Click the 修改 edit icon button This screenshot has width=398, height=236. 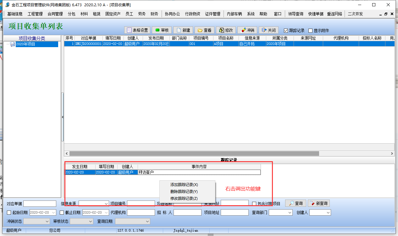click(226, 30)
